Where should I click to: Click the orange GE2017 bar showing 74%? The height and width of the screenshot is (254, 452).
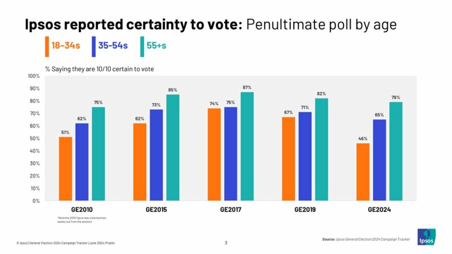pos(214,154)
